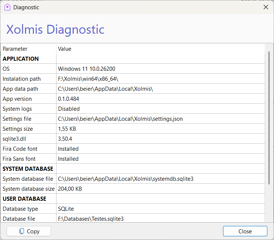Select the C:\Users\beier\AppData\Local\Xolmis\ value
The height and width of the screenshot is (240, 274).
[161, 89]
